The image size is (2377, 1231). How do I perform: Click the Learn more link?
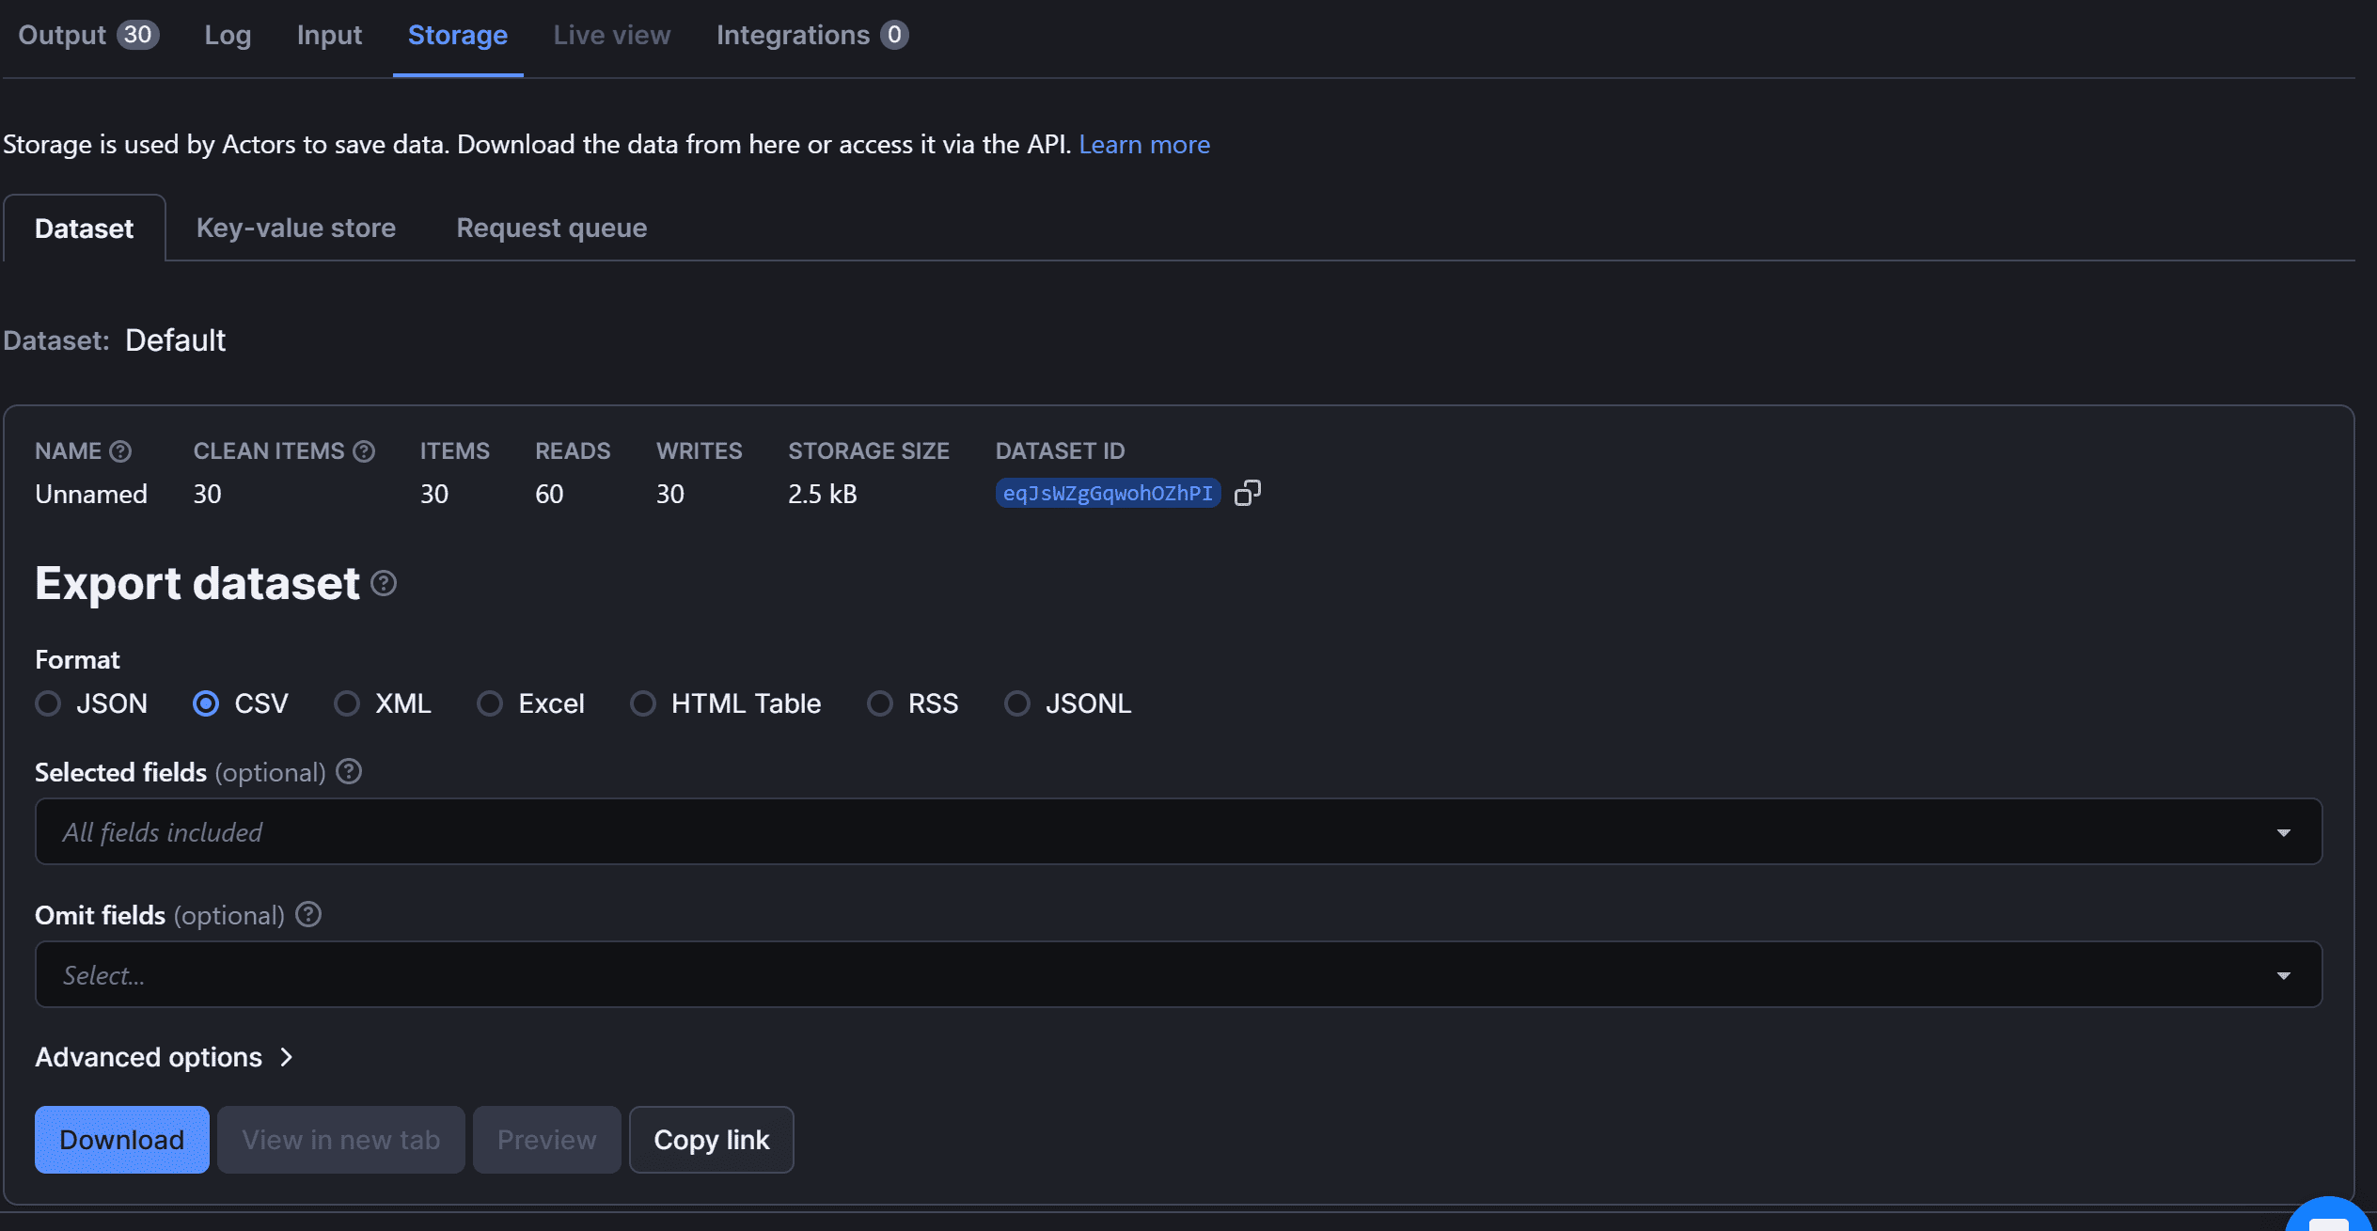pyautogui.click(x=1145, y=144)
